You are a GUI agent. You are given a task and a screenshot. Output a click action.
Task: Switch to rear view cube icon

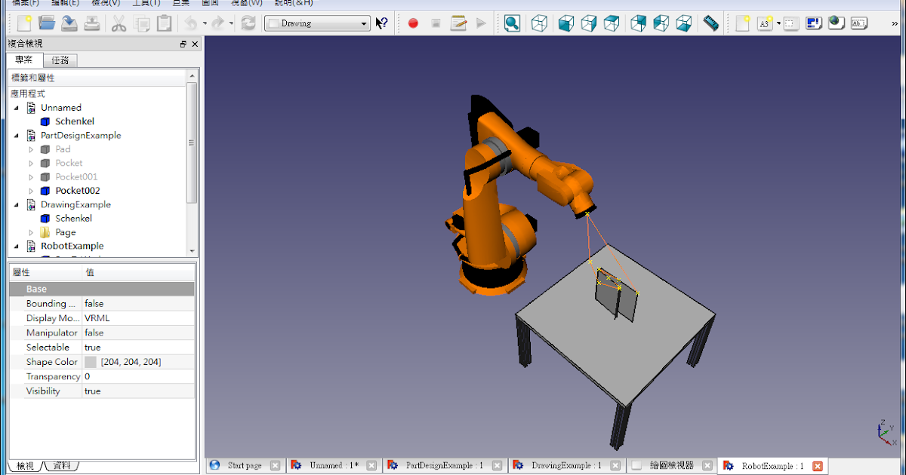(639, 23)
